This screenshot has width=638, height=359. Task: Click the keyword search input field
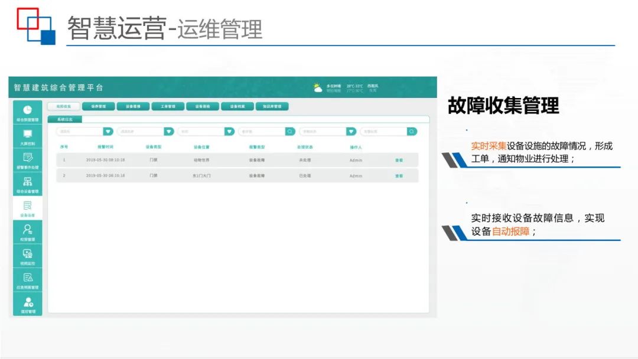click(384, 130)
